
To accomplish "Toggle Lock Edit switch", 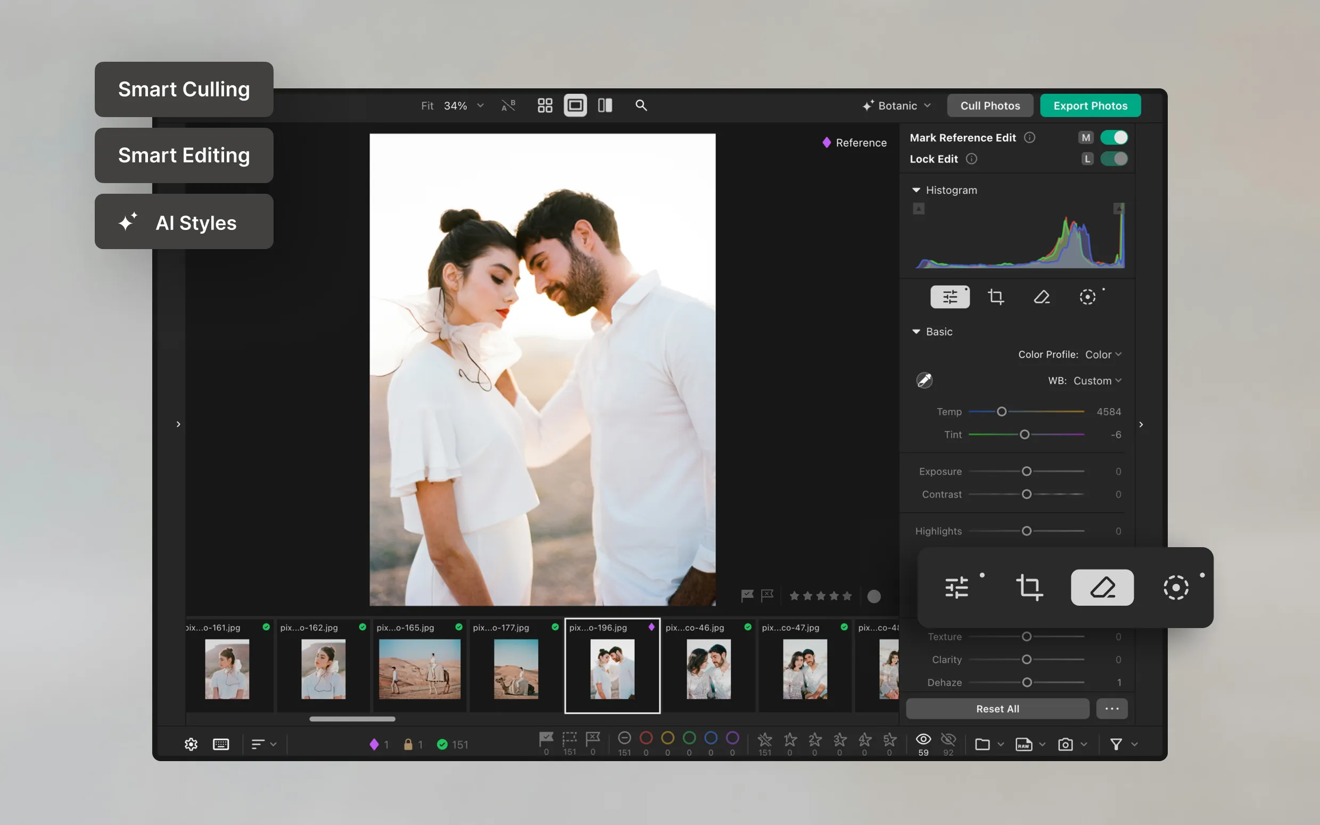I will [x=1114, y=159].
